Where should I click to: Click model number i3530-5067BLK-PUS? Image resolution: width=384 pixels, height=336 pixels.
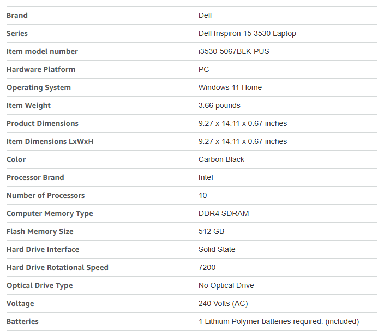click(x=233, y=51)
